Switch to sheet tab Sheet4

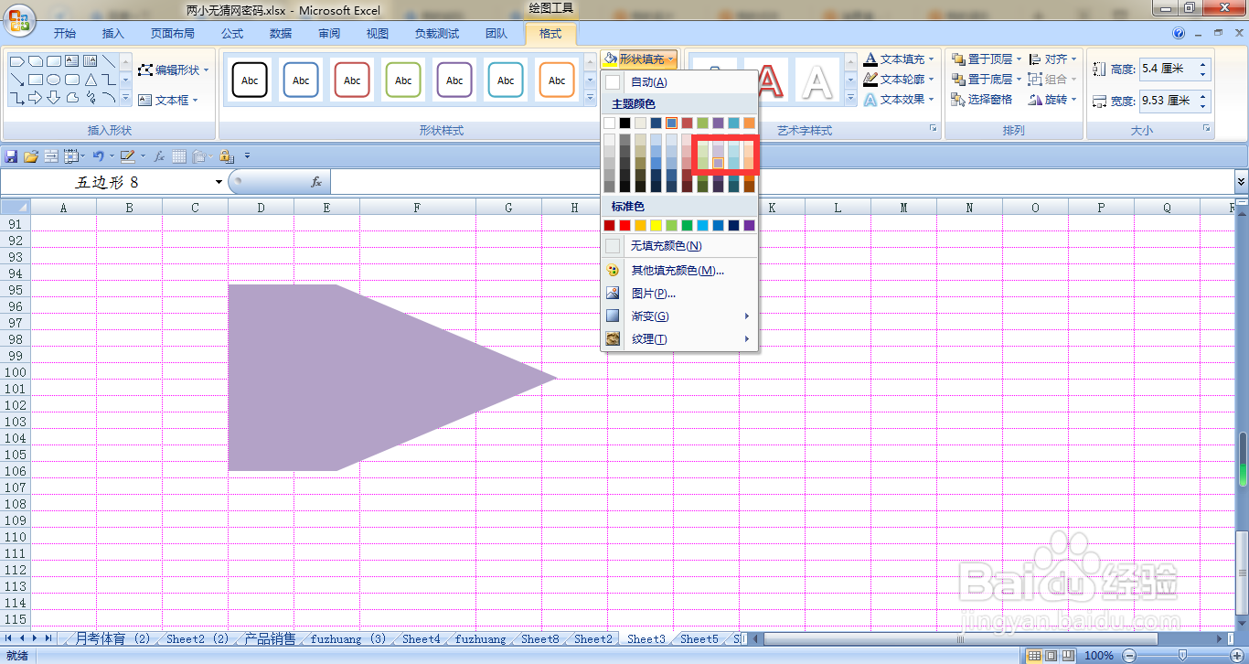[x=421, y=638]
